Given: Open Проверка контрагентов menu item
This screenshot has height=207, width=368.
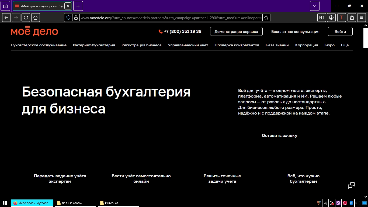Looking at the screenshot, I should [237, 45].
